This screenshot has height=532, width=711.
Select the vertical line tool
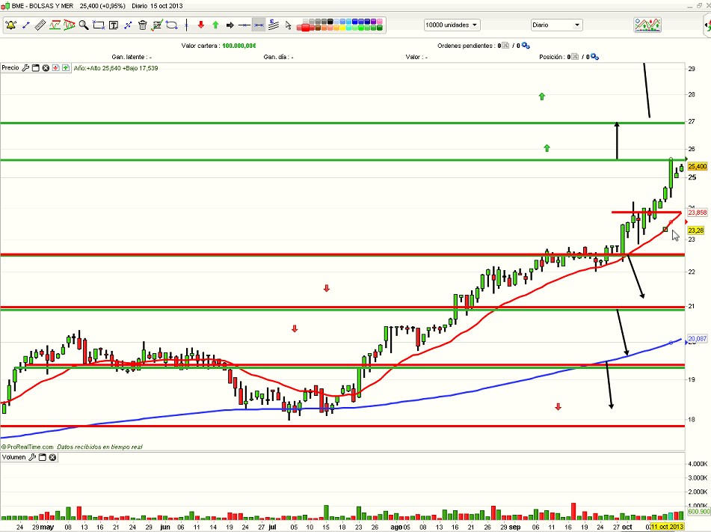(186, 25)
